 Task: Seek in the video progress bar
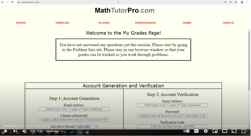[x=126, y=126]
